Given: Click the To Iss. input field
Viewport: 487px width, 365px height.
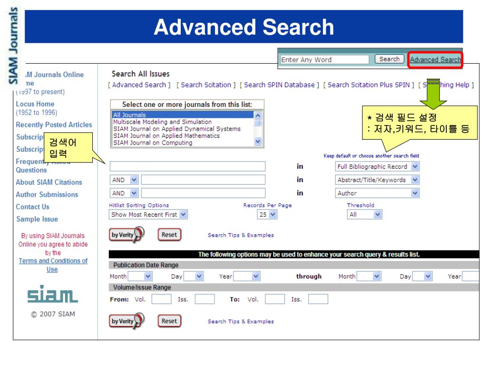Looking at the screenshot, I should (x=318, y=299).
